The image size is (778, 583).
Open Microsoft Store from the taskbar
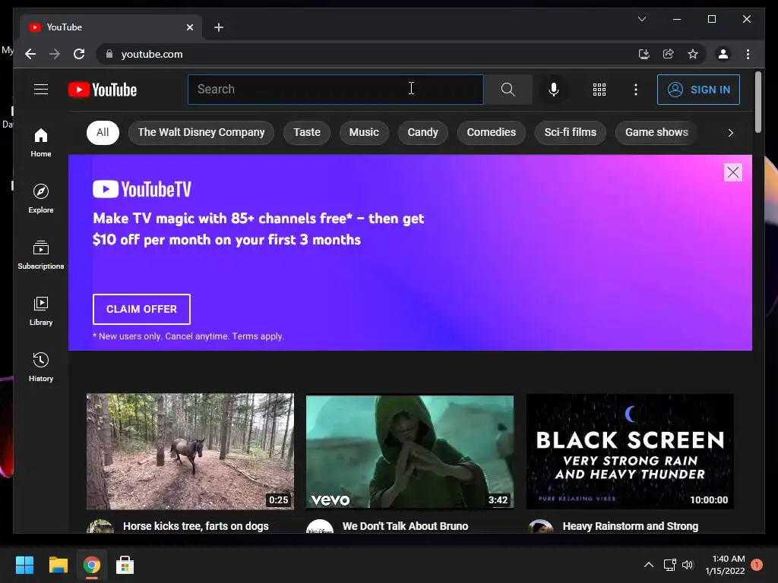(x=125, y=565)
